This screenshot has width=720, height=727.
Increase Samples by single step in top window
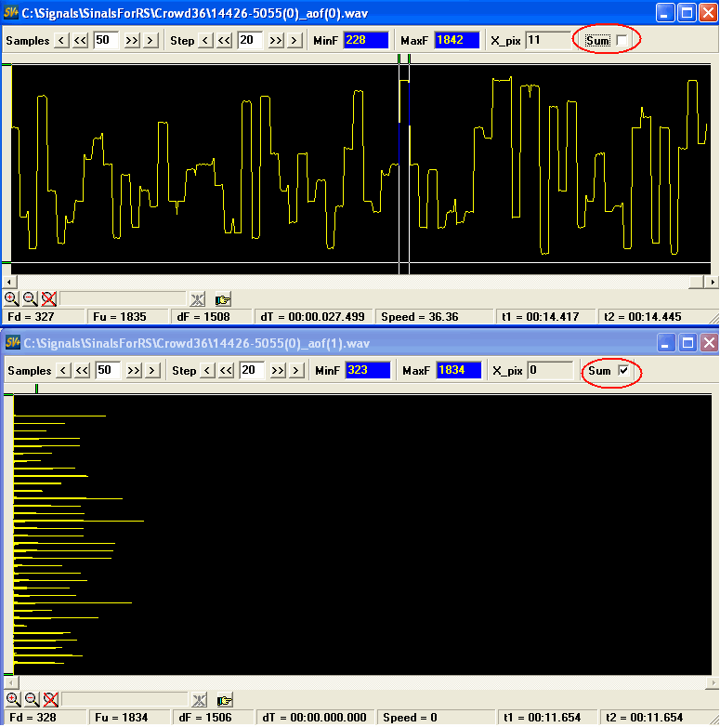(x=151, y=41)
